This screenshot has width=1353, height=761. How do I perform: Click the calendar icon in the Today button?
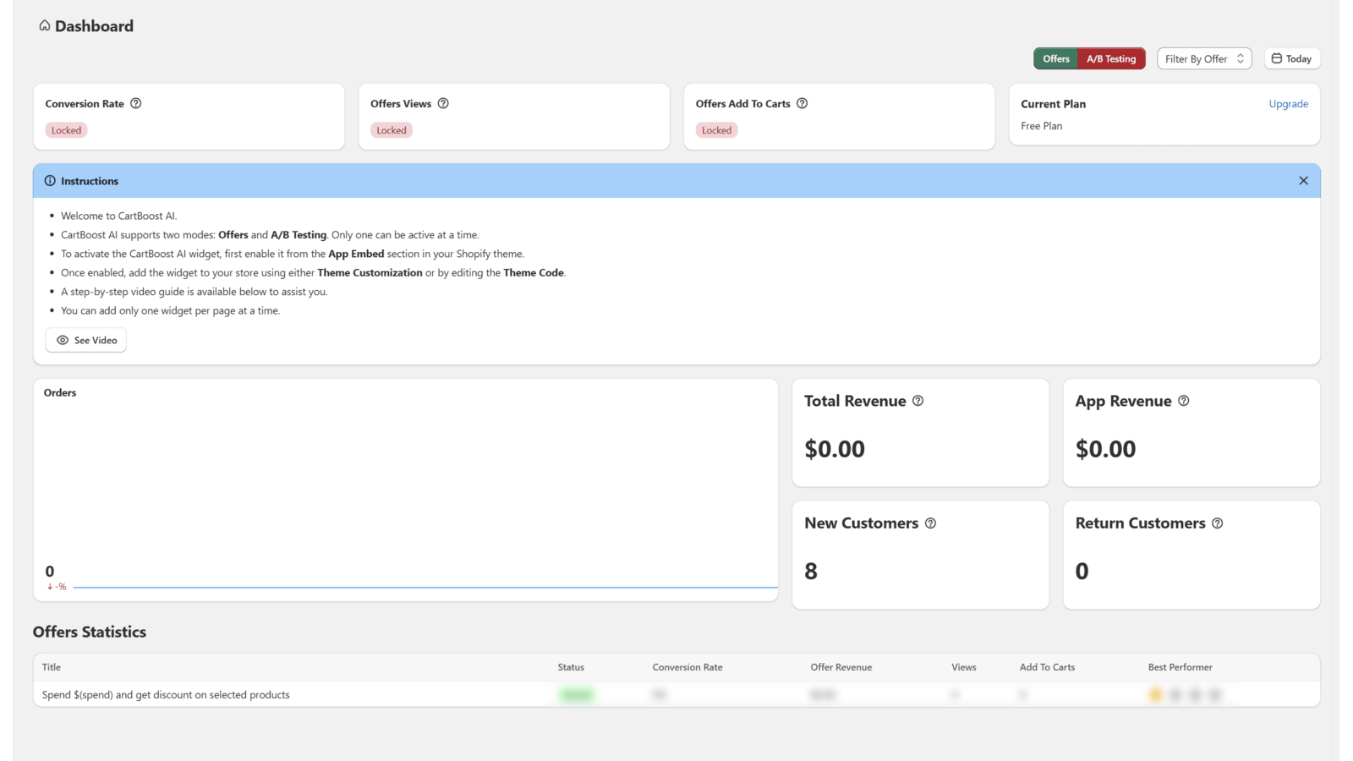1277,58
